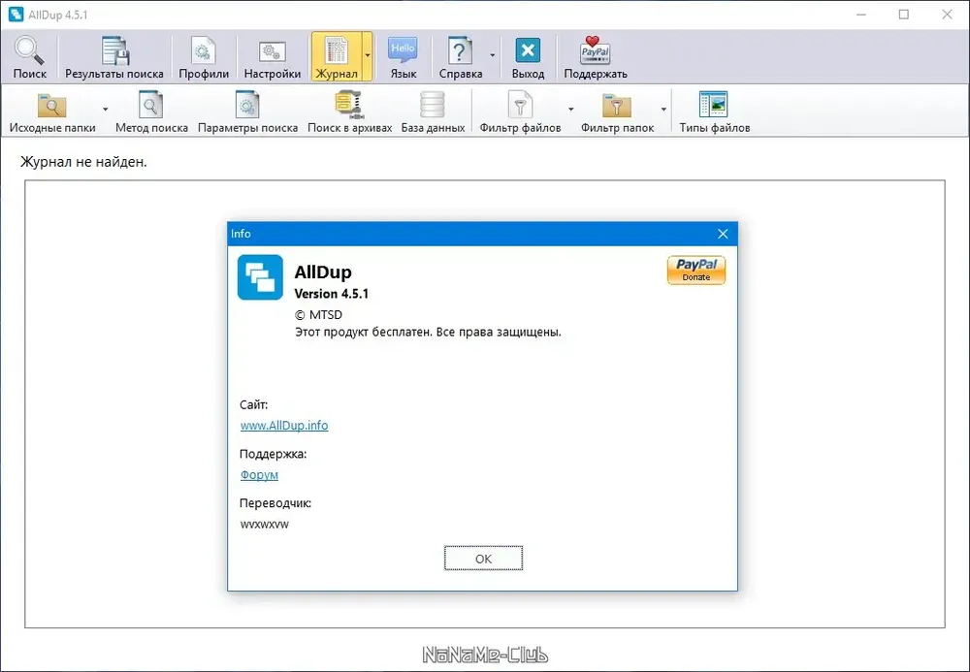The width and height of the screenshot is (970, 672).
Task: Open Параметры поиска options
Action: (x=247, y=112)
